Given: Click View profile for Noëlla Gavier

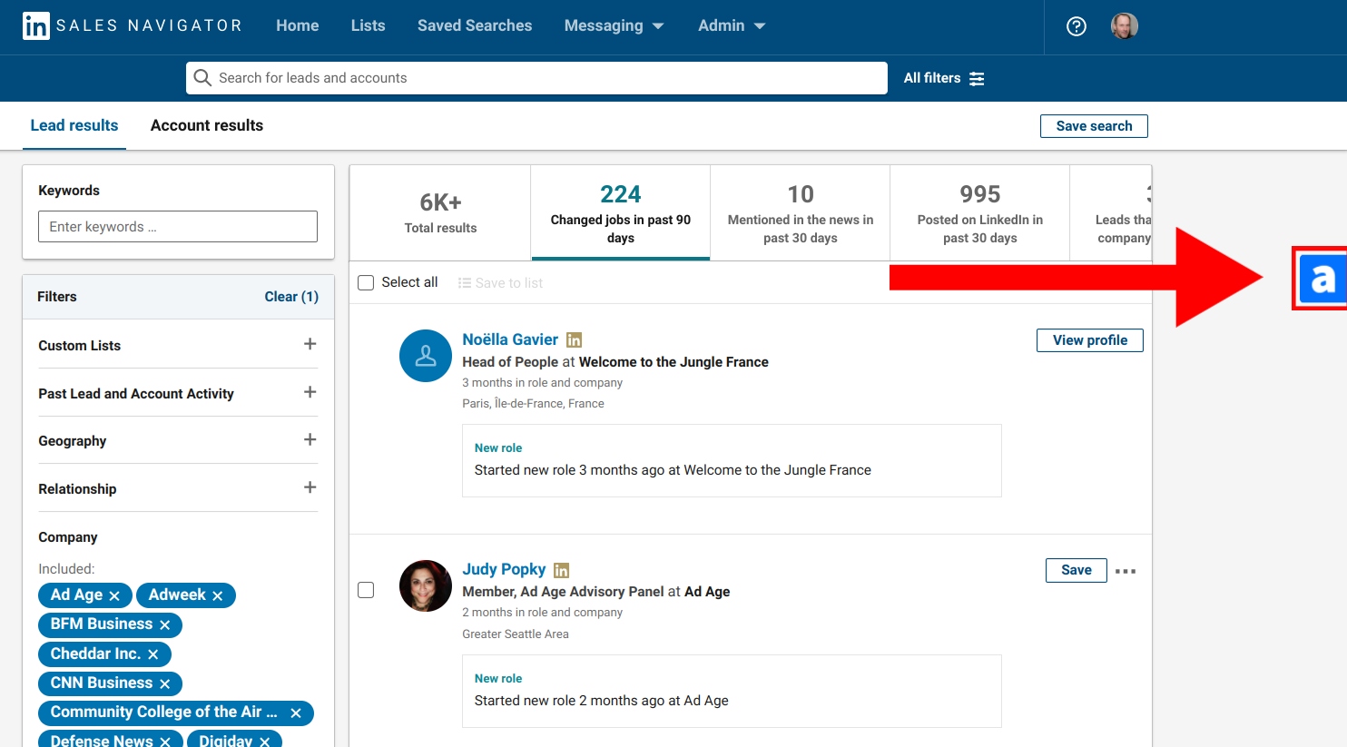Looking at the screenshot, I should [x=1090, y=340].
